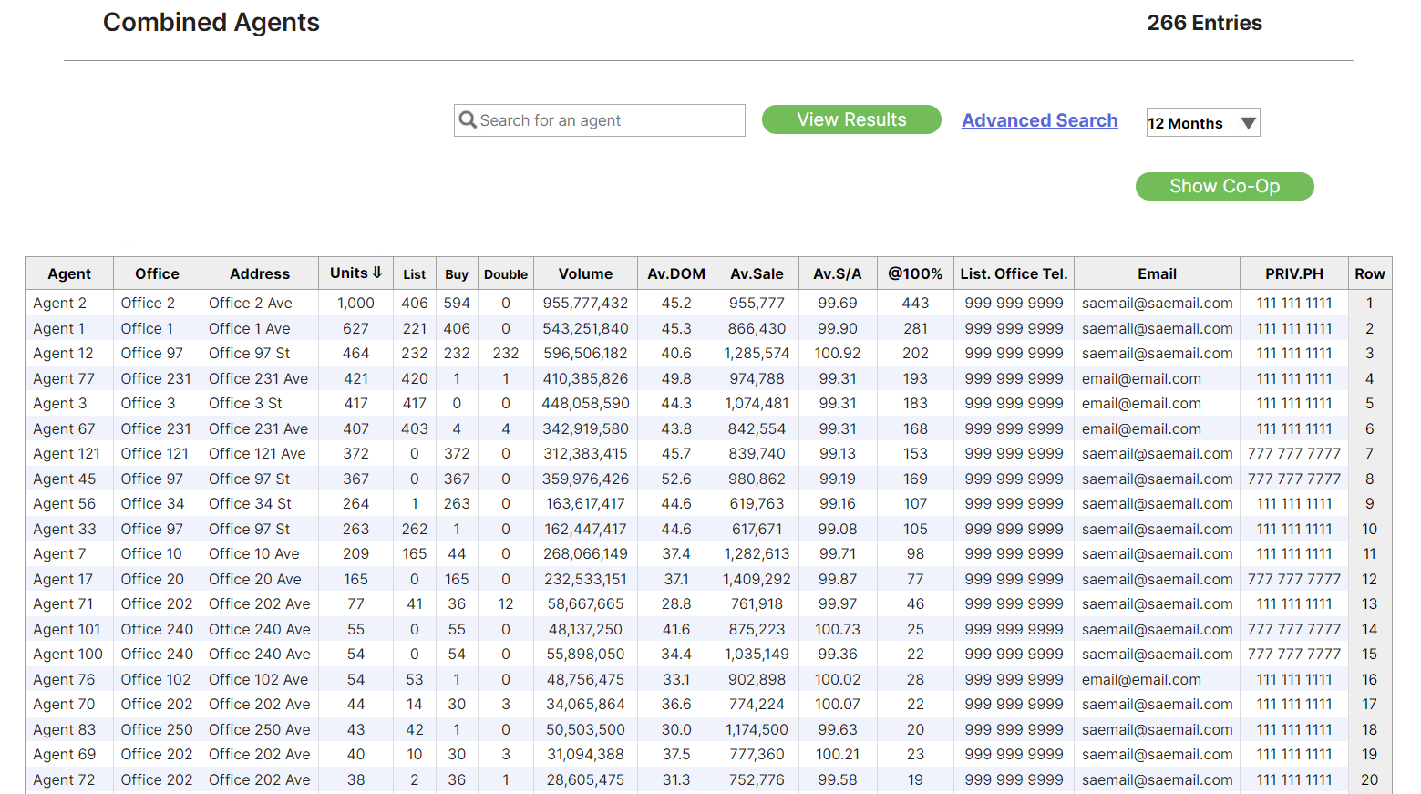This screenshot has height=794, width=1421.
Task: Click the @100% column header
Action: [x=915, y=273]
